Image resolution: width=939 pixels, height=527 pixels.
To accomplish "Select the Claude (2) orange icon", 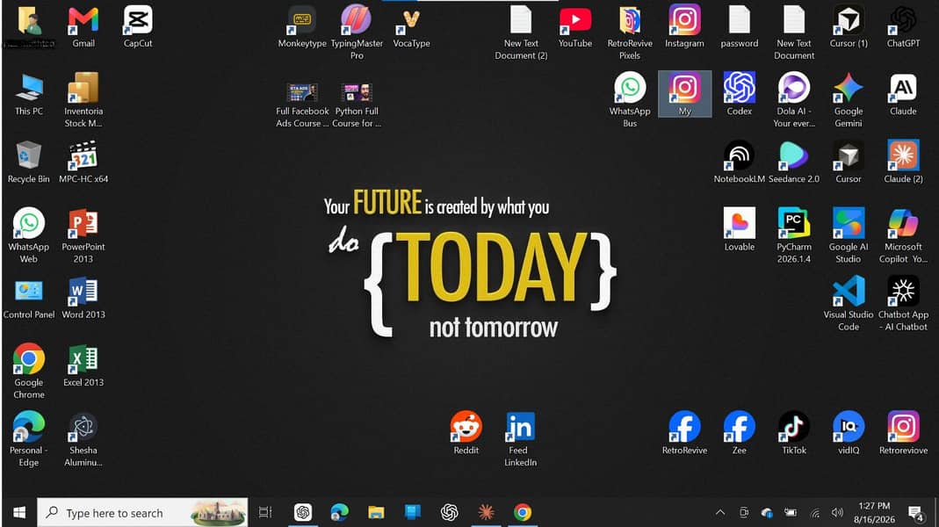I will [903, 162].
